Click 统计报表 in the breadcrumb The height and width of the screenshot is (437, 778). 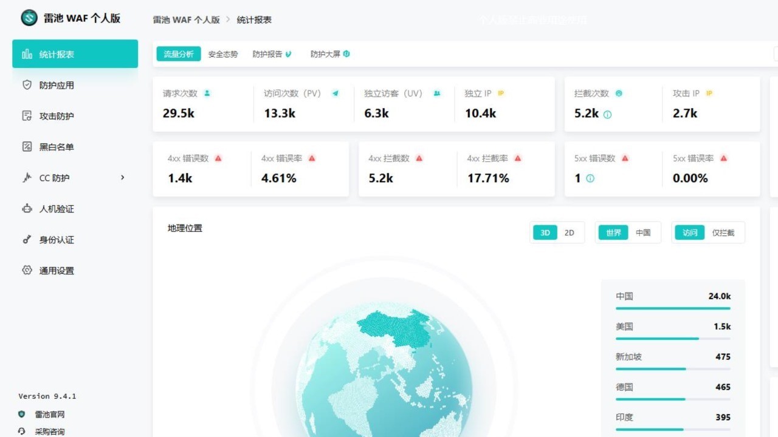click(x=254, y=19)
